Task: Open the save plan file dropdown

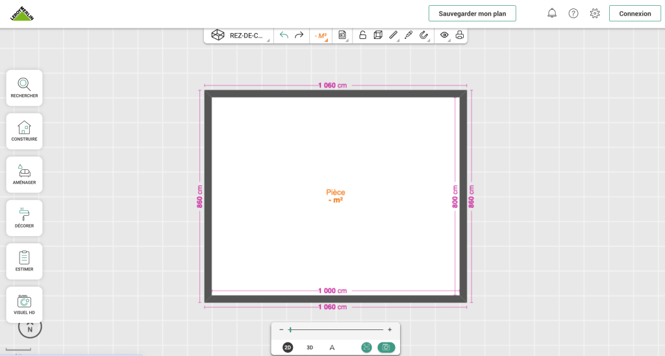Action: pos(342,35)
